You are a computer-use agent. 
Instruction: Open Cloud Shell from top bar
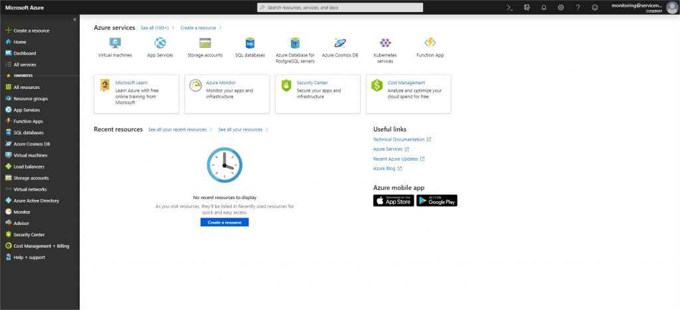(x=509, y=7)
